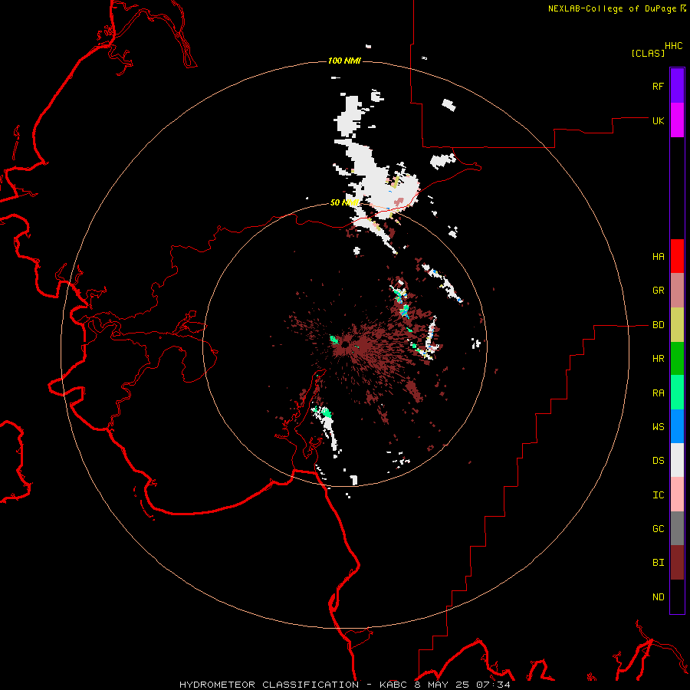Pick the RA light-green legend swatch
The width and height of the screenshot is (690, 690).
pos(677,393)
